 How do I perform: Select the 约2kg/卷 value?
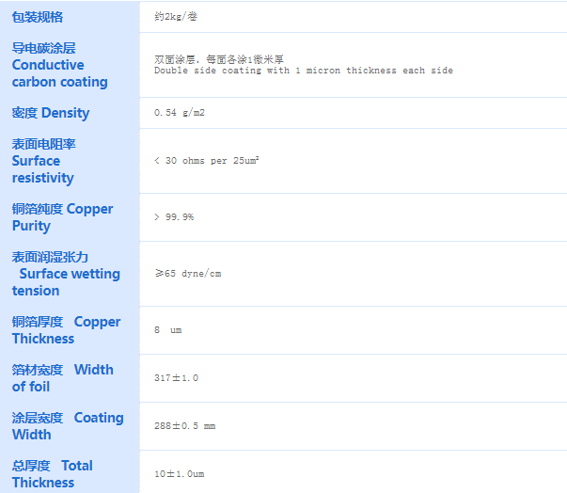[x=176, y=17]
